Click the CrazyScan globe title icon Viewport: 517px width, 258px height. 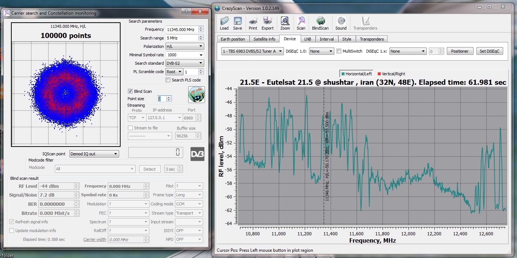pos(218,8)
